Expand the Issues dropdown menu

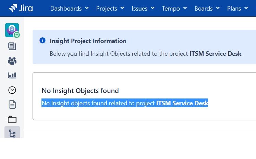(143, 8)
